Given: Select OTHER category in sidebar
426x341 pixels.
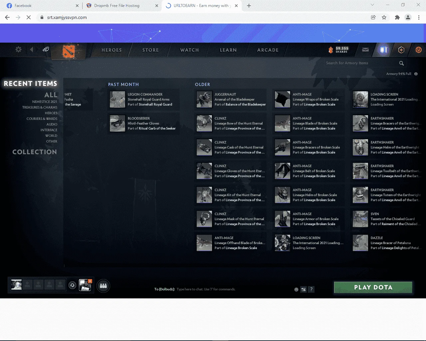Looking at the screenshot, I should click(52, 142).
